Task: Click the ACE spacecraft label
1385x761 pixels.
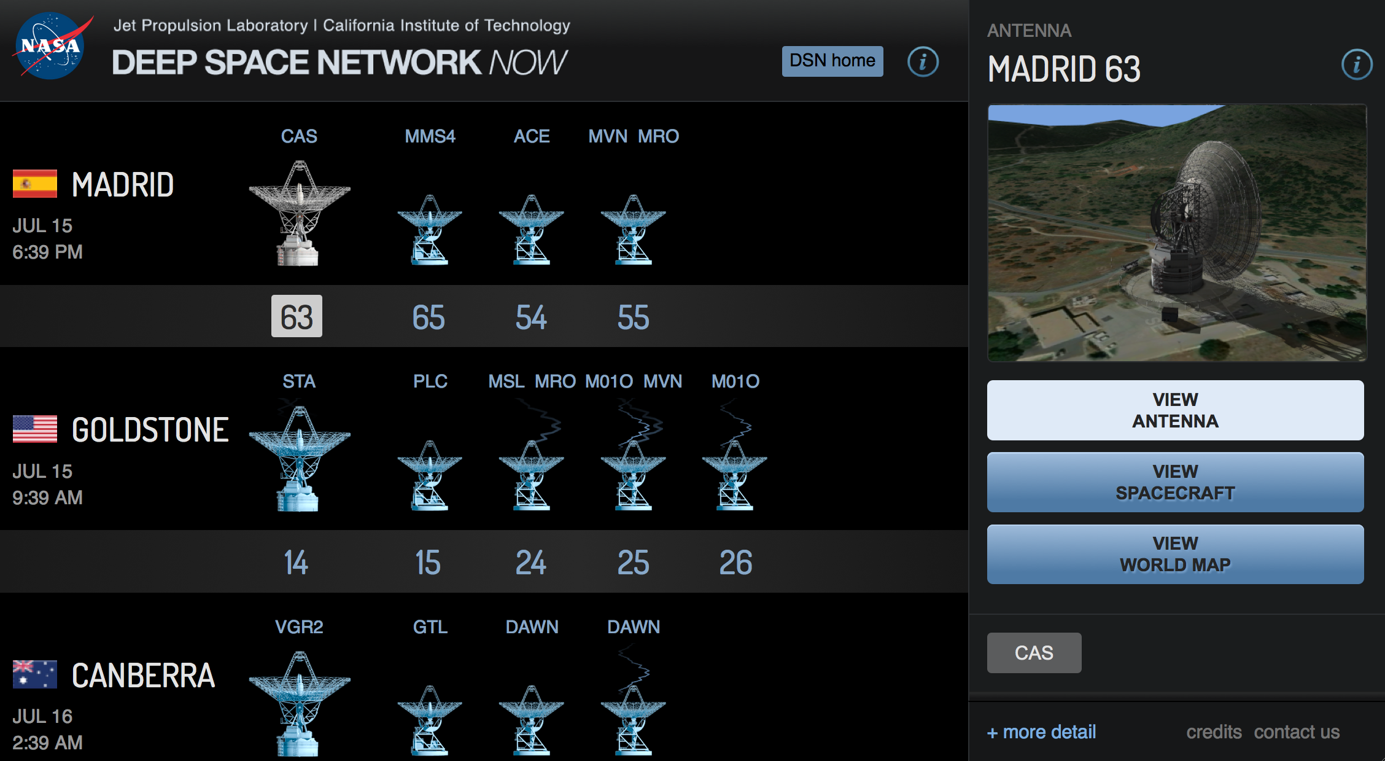Action: (x=532, y=136)
